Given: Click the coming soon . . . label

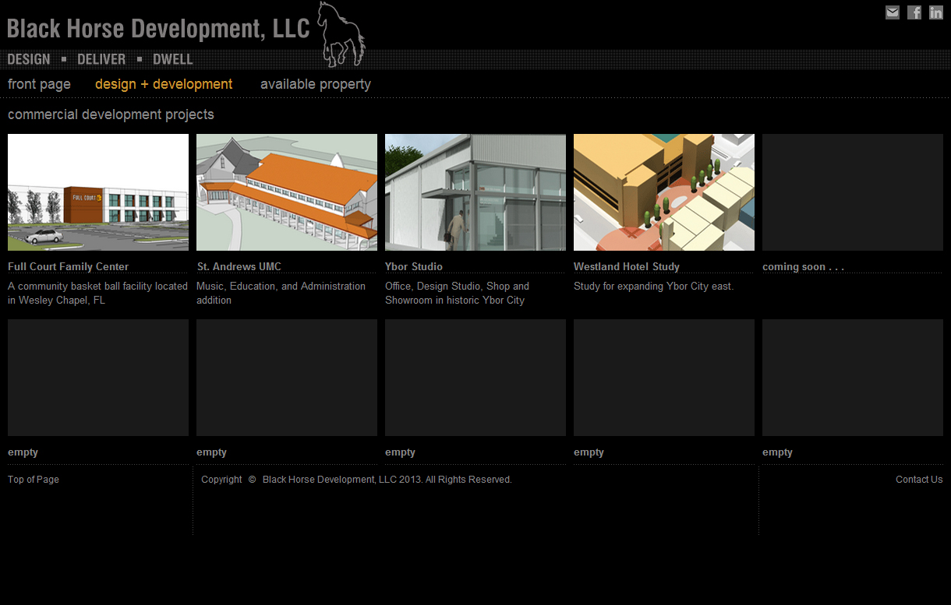Looking at the screenshot, I should [x=803, y=266].
